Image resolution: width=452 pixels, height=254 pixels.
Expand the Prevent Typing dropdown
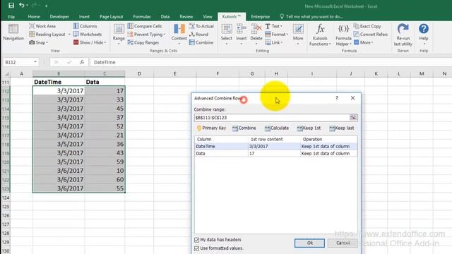click(x=165, y=35)
